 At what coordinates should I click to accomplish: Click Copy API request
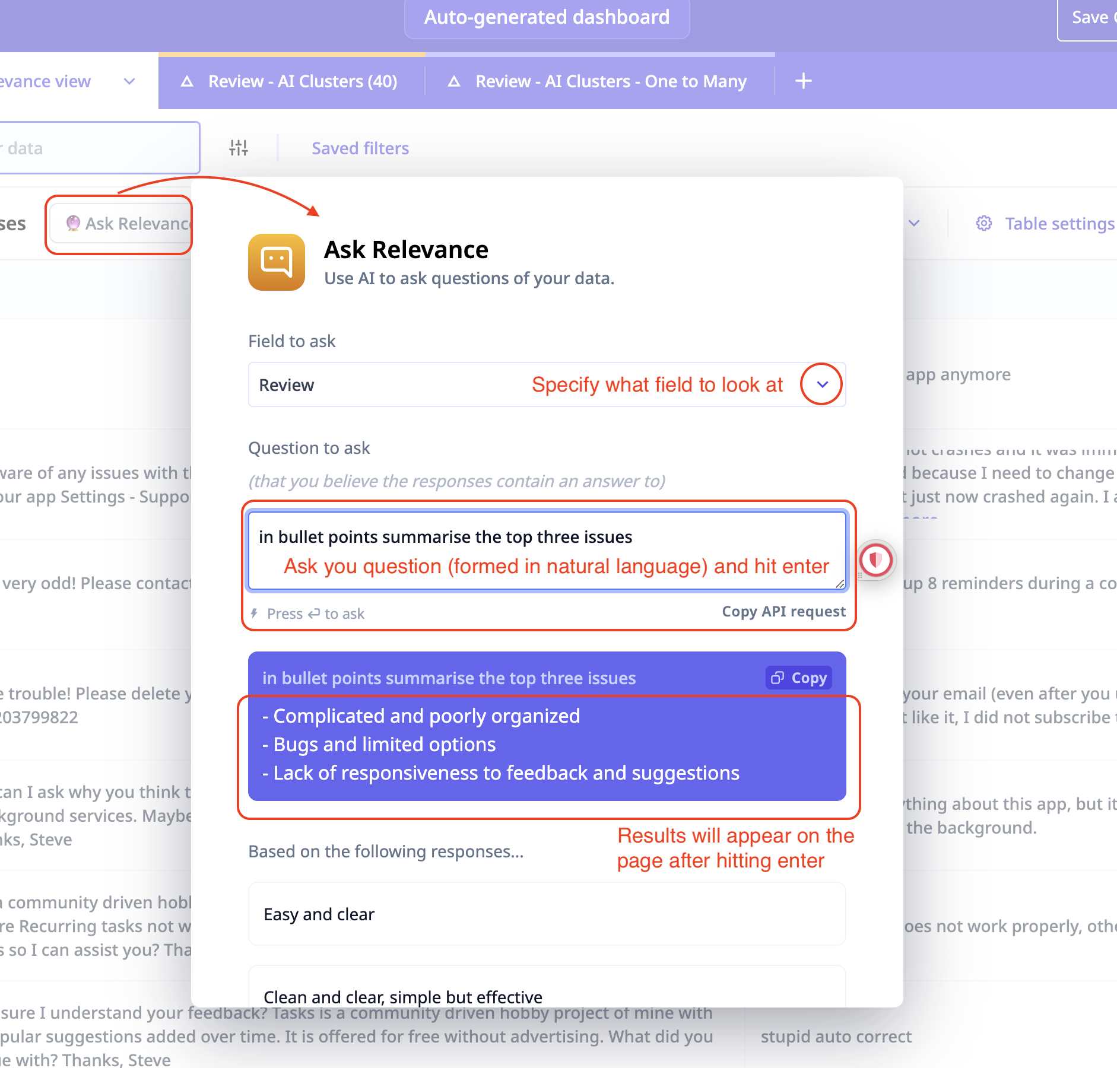(783, 612)
